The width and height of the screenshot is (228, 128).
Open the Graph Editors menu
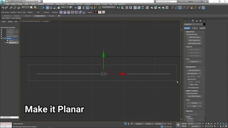point(61,4)
